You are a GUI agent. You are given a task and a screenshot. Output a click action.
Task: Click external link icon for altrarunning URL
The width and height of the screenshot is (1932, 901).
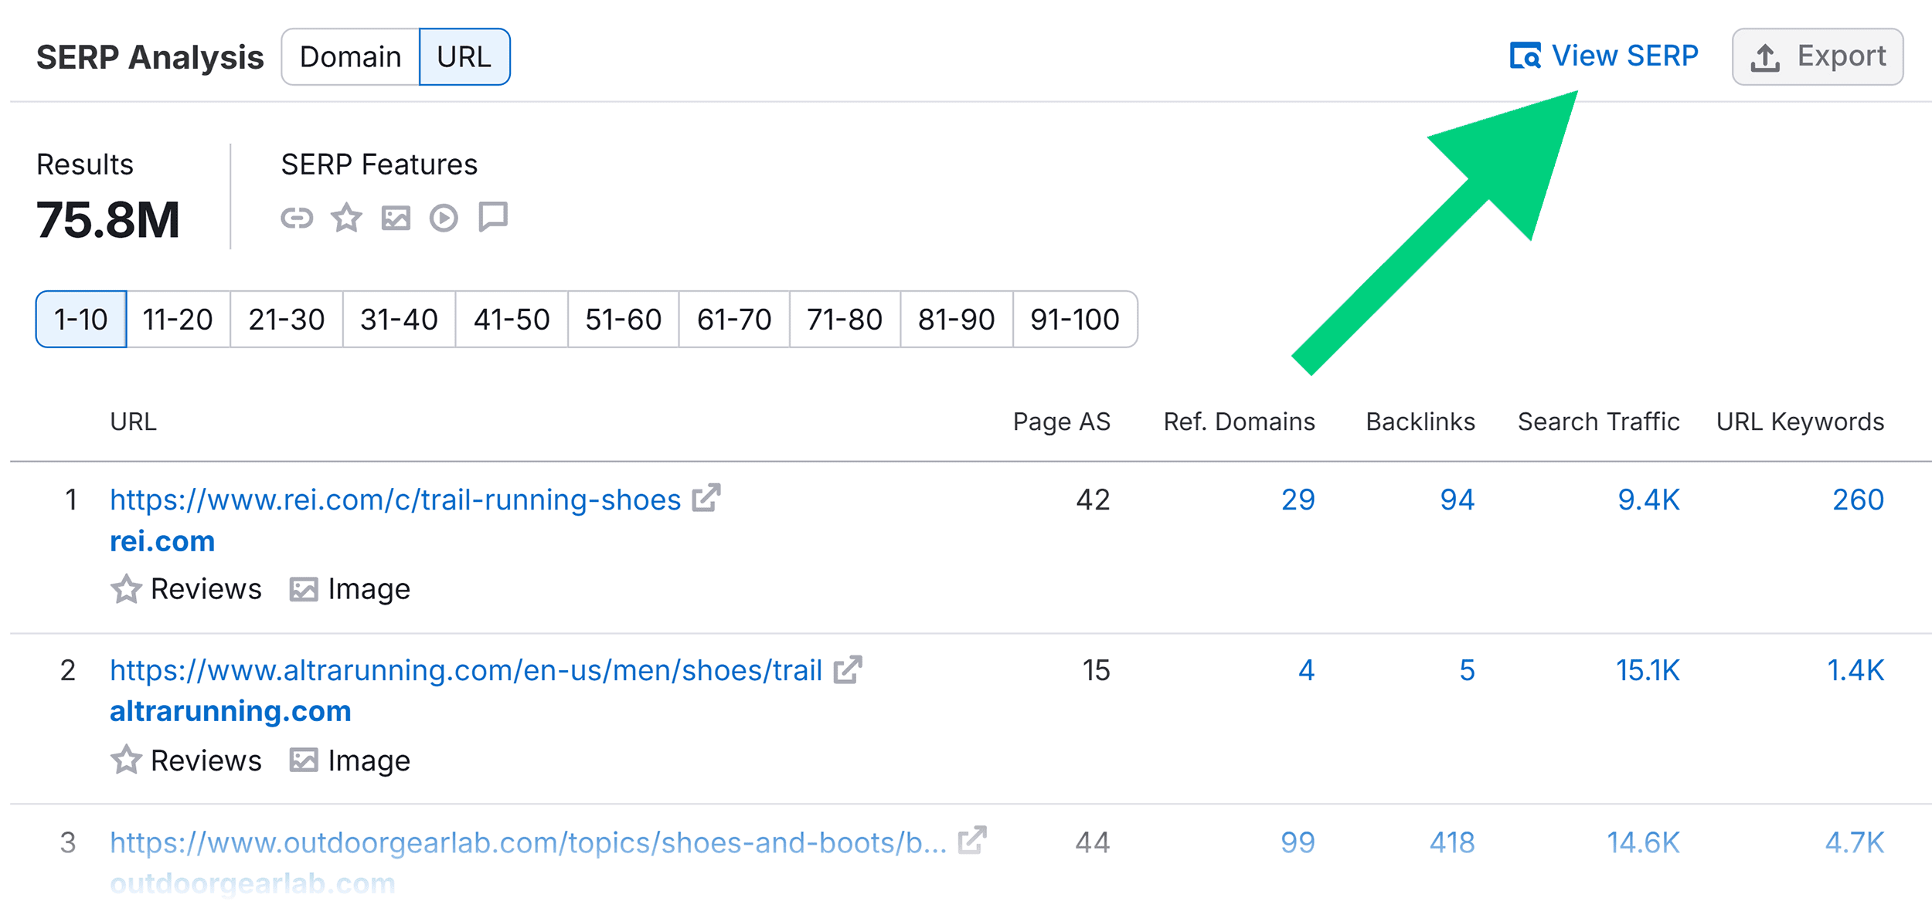(848, 669)
